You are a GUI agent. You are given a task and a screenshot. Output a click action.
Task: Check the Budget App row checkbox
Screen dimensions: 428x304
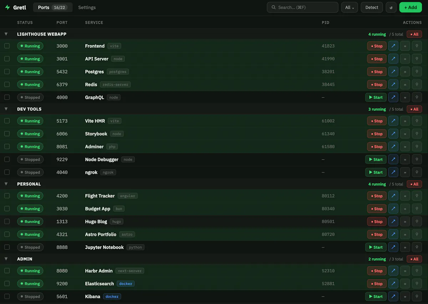(x=7, y=209)
